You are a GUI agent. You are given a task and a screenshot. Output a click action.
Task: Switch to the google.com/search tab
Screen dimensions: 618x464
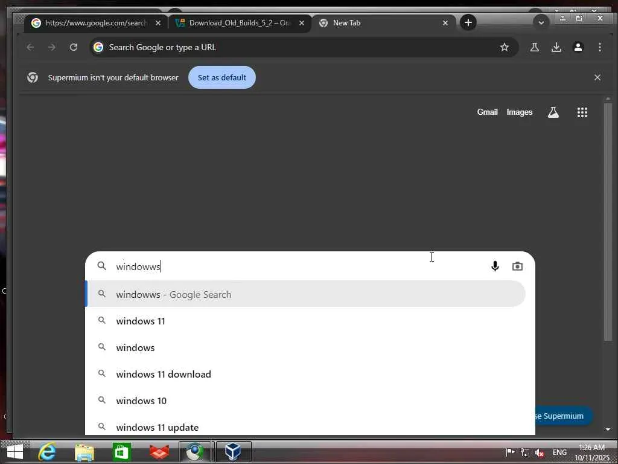96,23
